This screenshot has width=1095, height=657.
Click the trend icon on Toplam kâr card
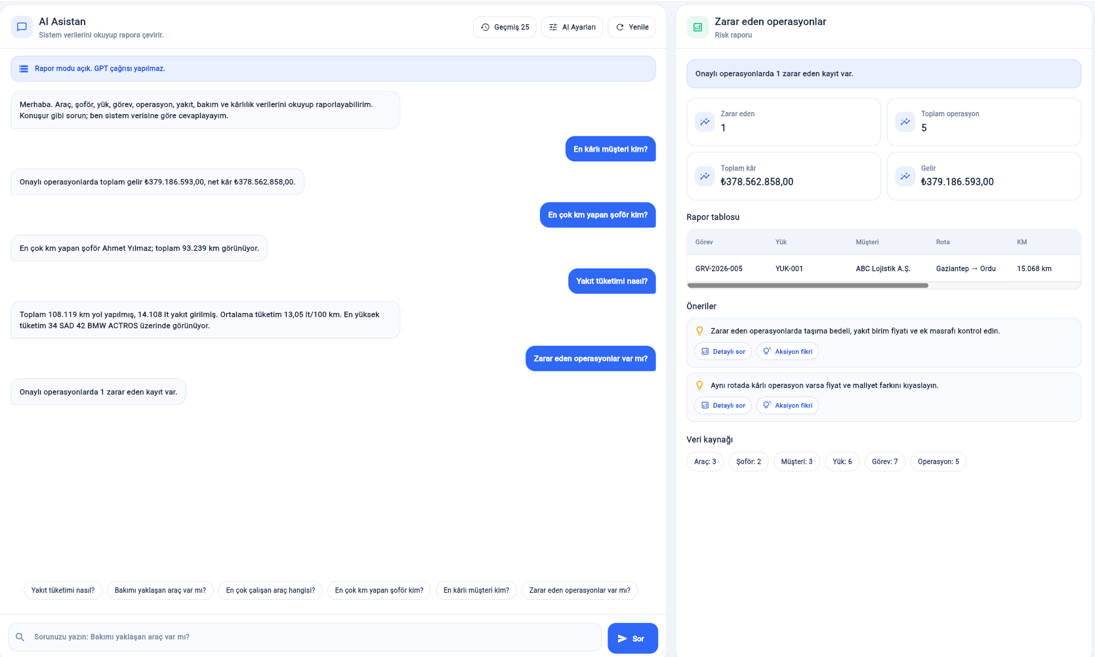click(x=705, y=176)
